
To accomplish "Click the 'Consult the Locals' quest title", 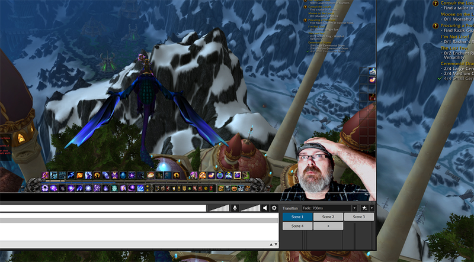I will click(319, 7).
